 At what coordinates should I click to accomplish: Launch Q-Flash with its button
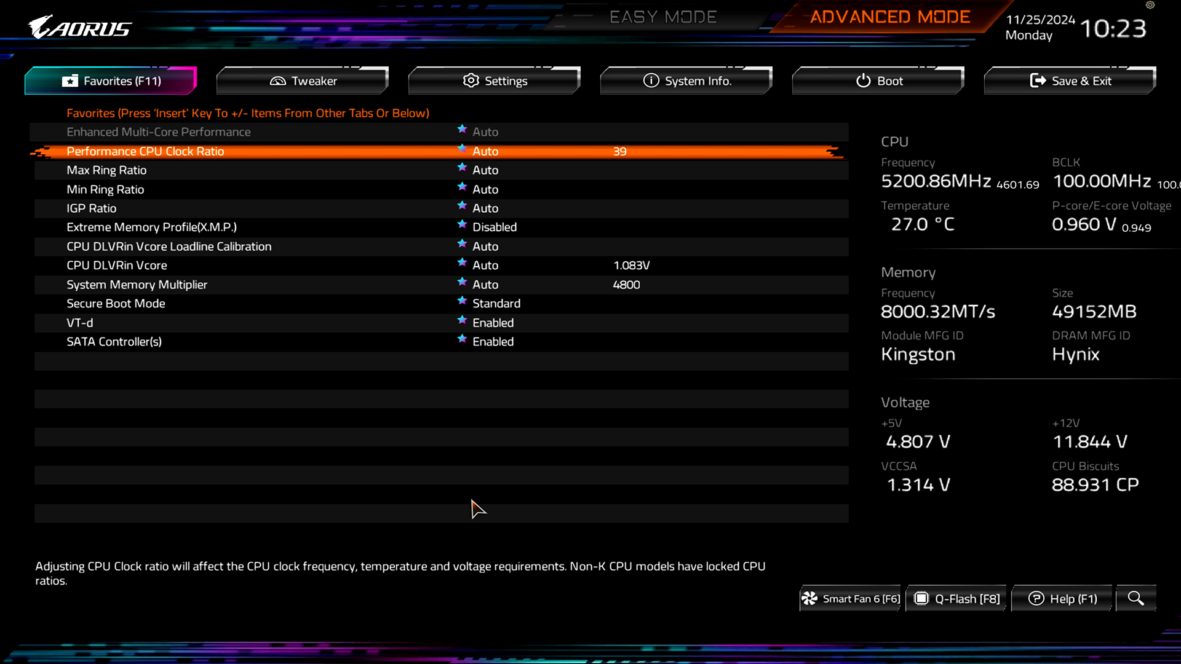tap(957, 599)
